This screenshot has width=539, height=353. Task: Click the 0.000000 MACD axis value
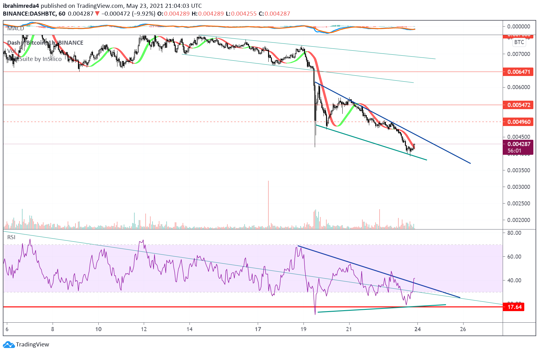click(x=519, y=27)
